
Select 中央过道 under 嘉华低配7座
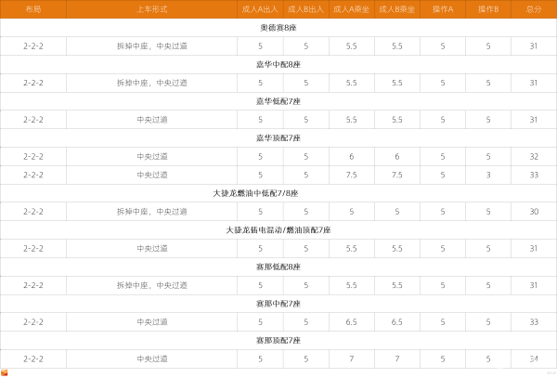[x=151, y=120]
